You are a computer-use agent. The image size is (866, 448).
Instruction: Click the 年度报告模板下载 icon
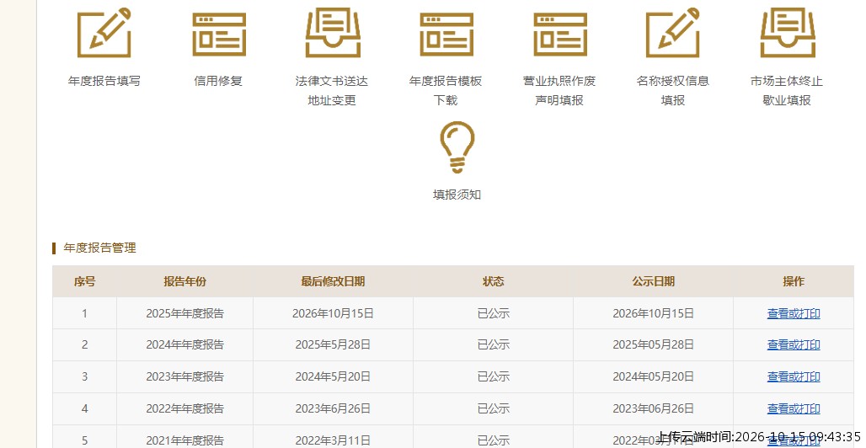pos(446,35)
